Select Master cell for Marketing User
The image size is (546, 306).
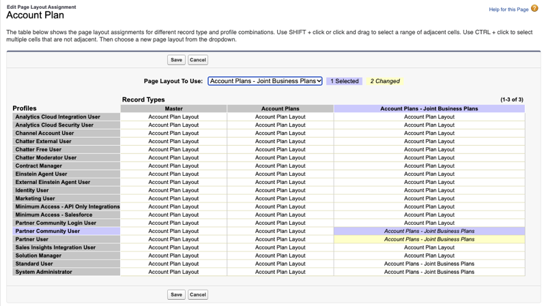click(x=174, y=198)
